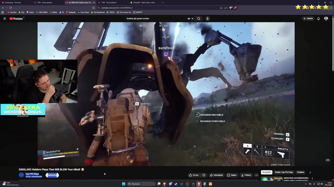This screenshot has width=334, height=187.
Task: Open browser apps grid in bookmarks bar
Action: [x=3, y=12]
